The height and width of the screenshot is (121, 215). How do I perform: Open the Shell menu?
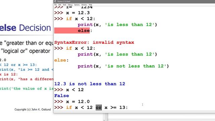click(64, 5)
